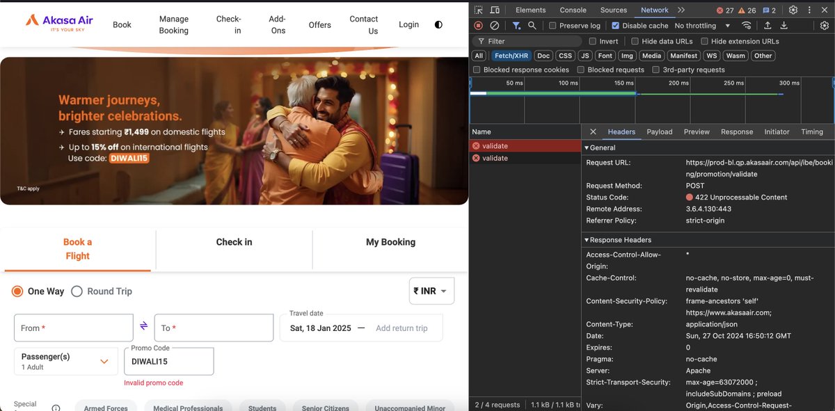Image resolution: width=835 pixels, height=411 pixels.
Task: Close the DevTools panel
Action: pos(825,10)
